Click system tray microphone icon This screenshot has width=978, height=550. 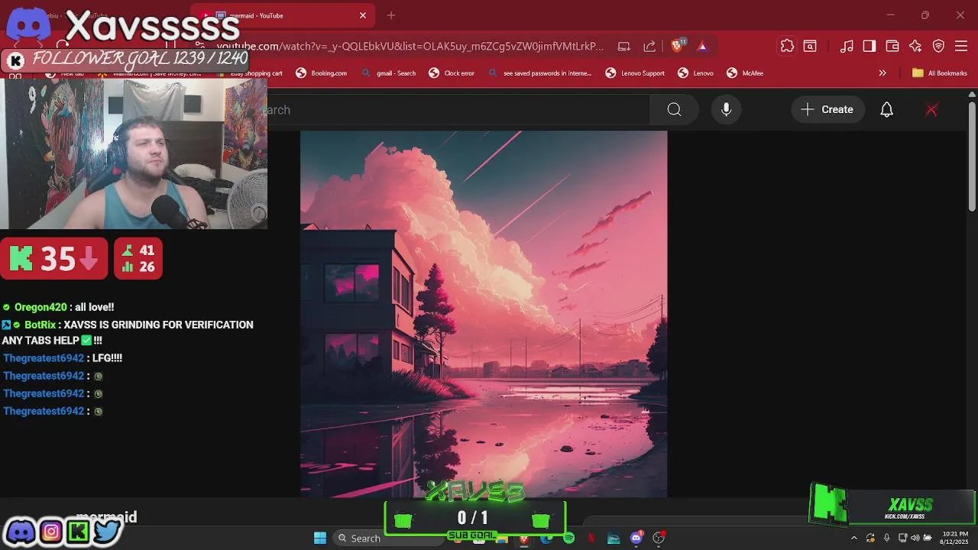click(886, 538)
